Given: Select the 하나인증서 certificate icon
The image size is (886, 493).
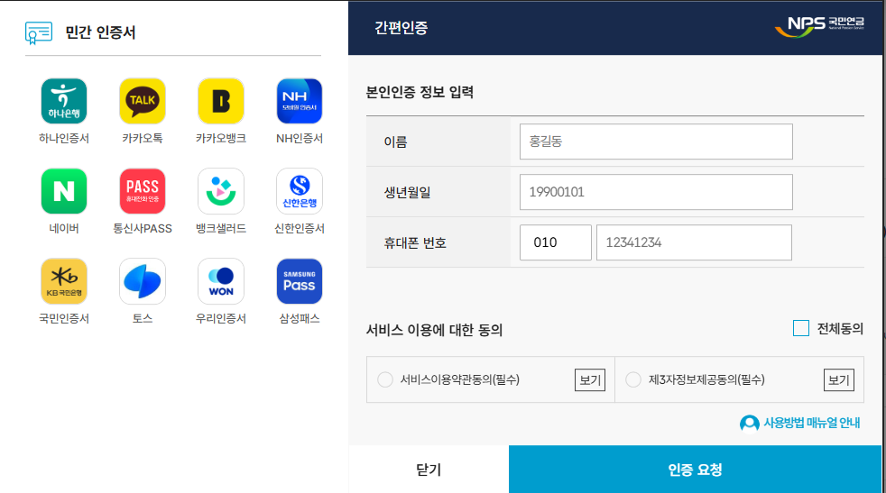Looking at the screenshot, I should click(64, 101).
